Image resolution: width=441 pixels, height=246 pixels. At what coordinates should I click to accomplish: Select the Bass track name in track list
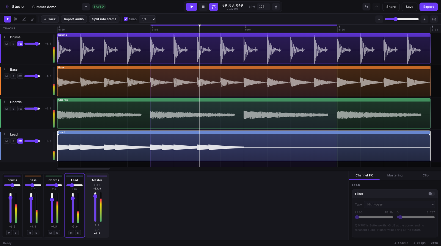click(x=14, y=70)
